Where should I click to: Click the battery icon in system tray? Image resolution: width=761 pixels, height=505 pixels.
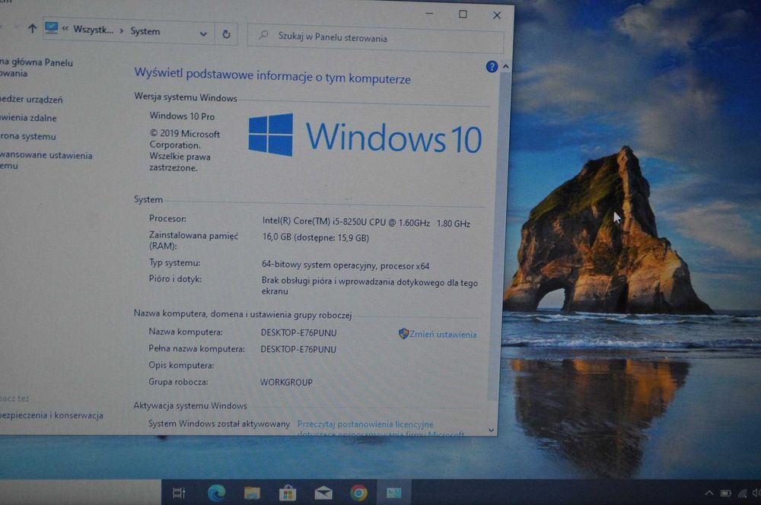(x=725, y=494)
